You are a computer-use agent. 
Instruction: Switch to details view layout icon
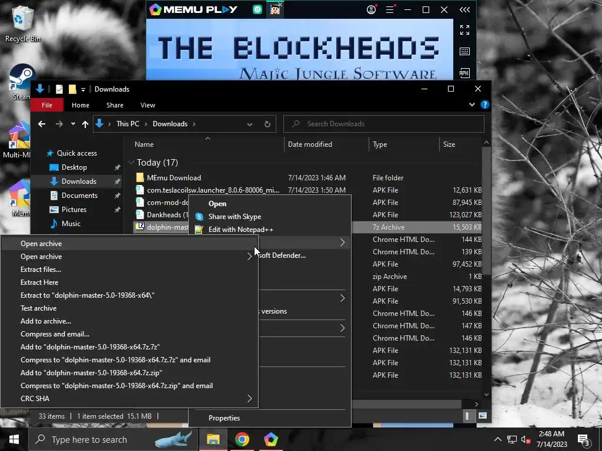[x=467, y=416]
